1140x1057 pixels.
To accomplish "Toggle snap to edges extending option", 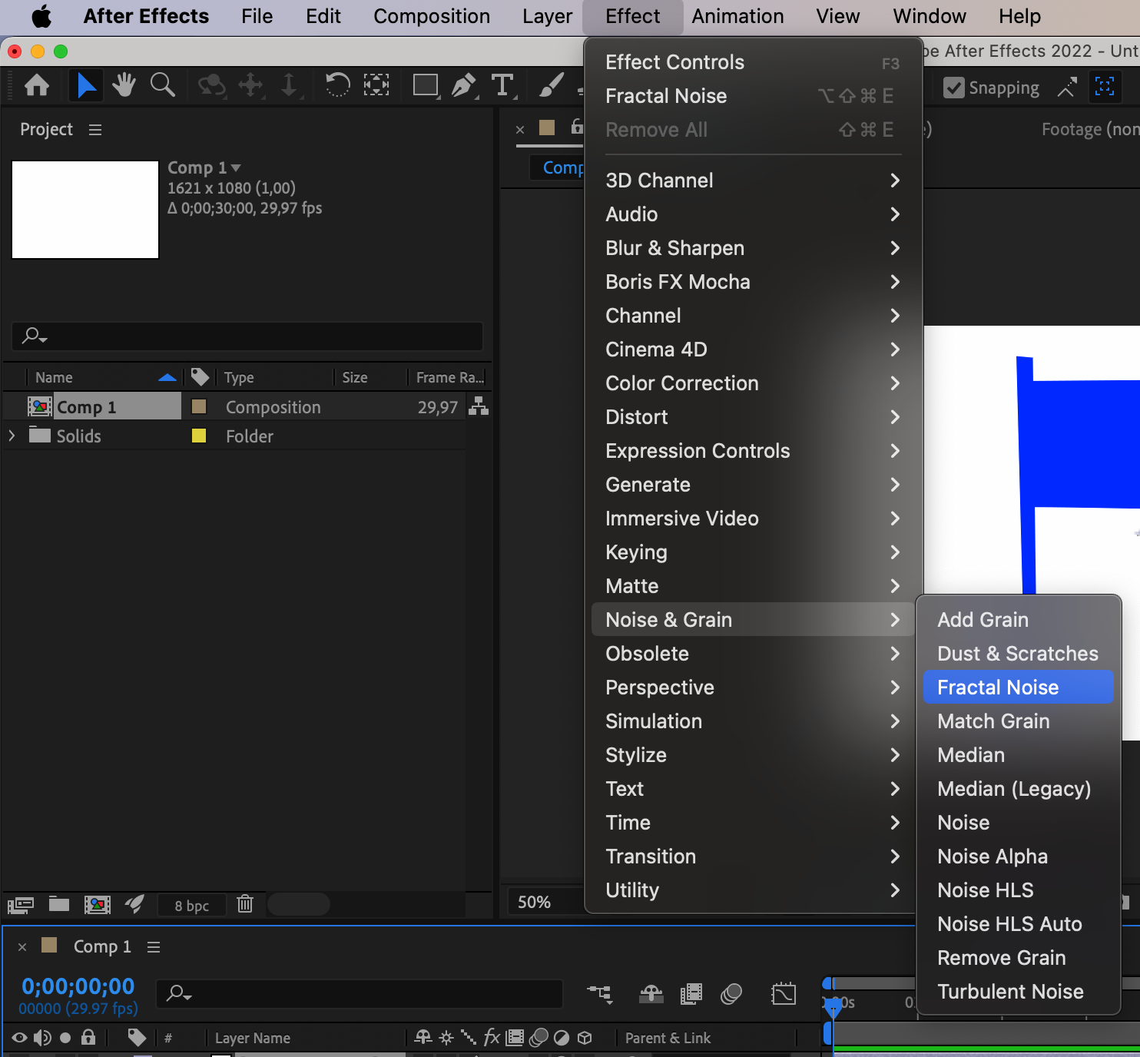I will coord(1066,88).
